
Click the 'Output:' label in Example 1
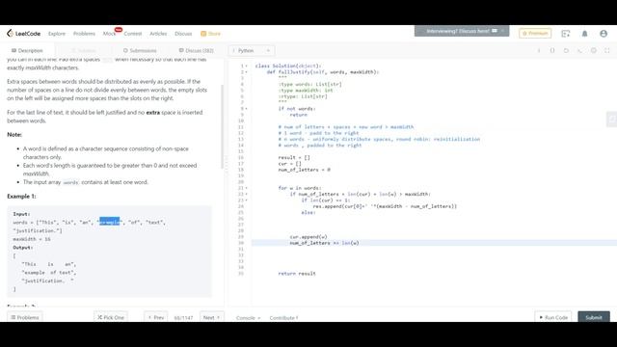pyautogui.click(x=23, y=248)
